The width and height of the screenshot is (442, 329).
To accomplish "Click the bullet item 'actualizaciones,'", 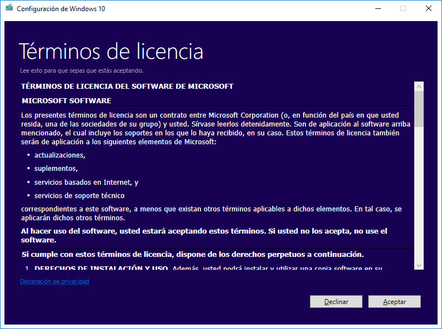I will point(60,155).
